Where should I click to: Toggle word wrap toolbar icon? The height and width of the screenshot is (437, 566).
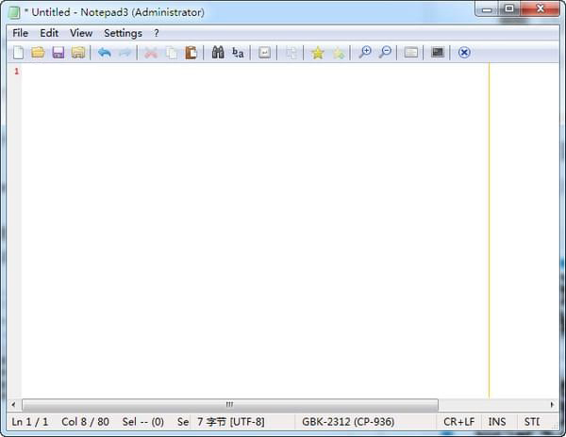click(264, 53)
